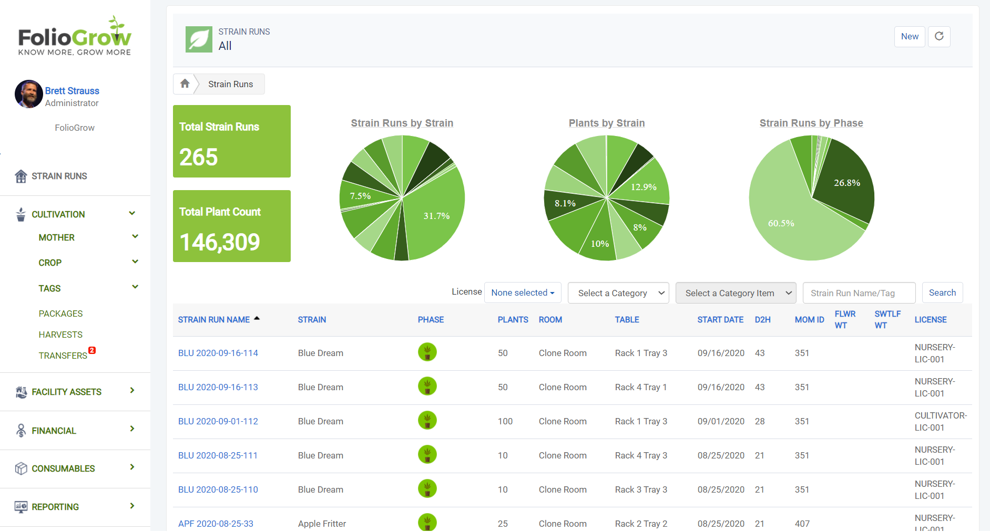Click the green leaf Strain Runs icon
990x532 pixels.
199,39
